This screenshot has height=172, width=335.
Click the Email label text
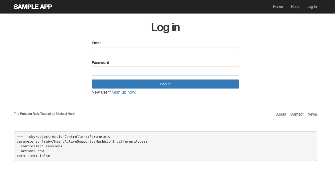[97, 43]
